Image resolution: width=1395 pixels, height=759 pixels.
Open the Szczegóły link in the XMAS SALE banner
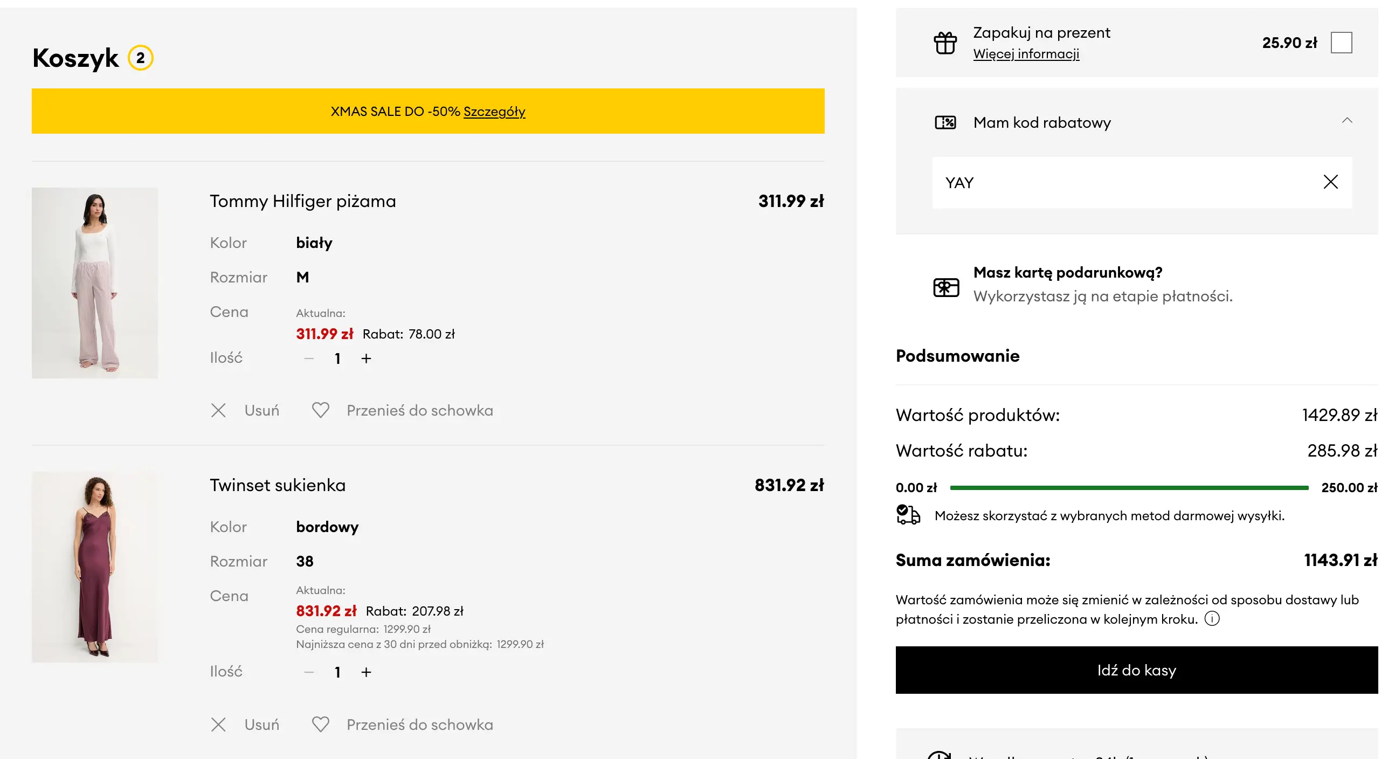(494, 112)
